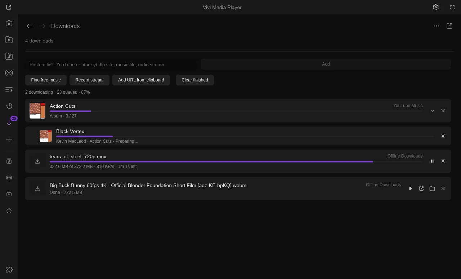Viewport: 461px width, 279px height.
Task: Play the finished Big Buck Bunny file
Action: point(411,189)
